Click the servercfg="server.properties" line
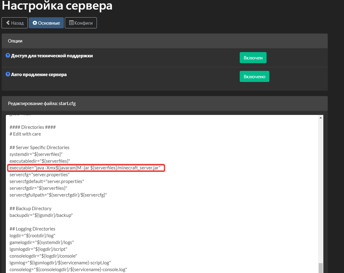 [x=39, y=175]
